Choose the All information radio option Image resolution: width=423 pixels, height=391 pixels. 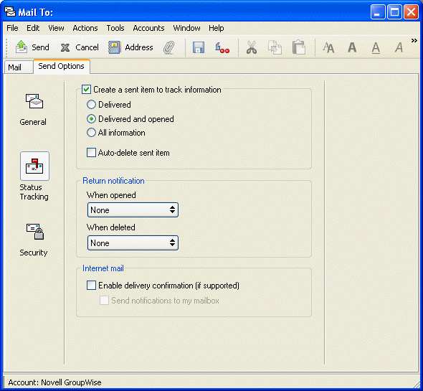point(91,133)
